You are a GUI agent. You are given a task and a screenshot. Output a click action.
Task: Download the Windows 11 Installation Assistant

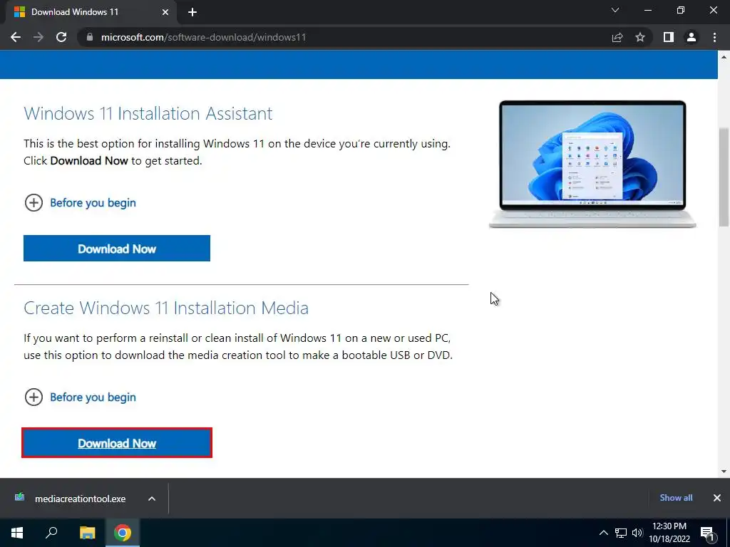click(x=117, y=249)
